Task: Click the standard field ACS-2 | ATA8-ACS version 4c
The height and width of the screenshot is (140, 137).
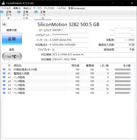Action: click(94, 55)
